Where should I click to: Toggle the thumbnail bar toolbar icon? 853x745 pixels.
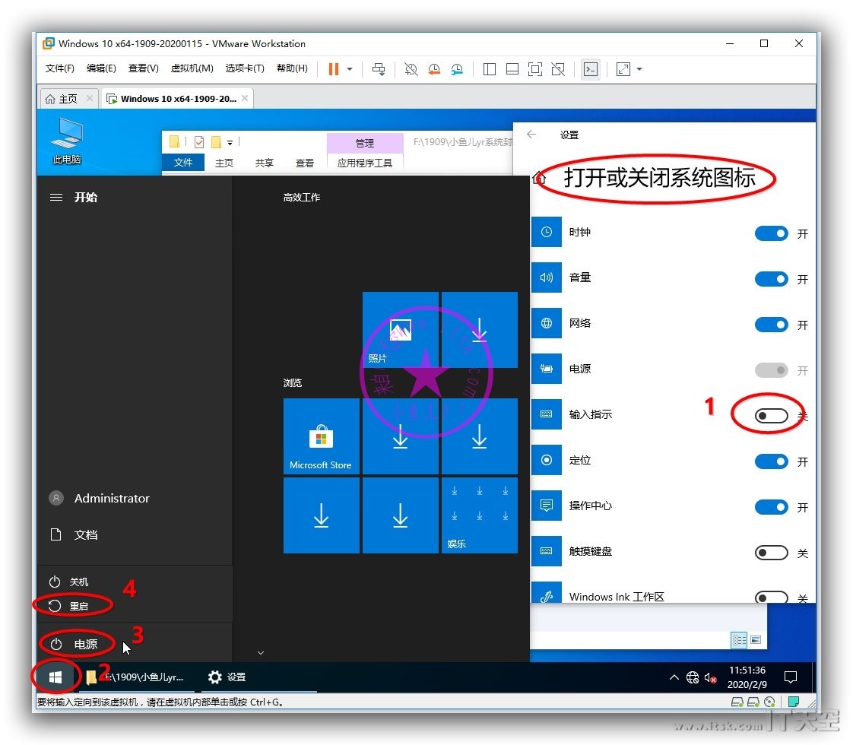point(512,69)
